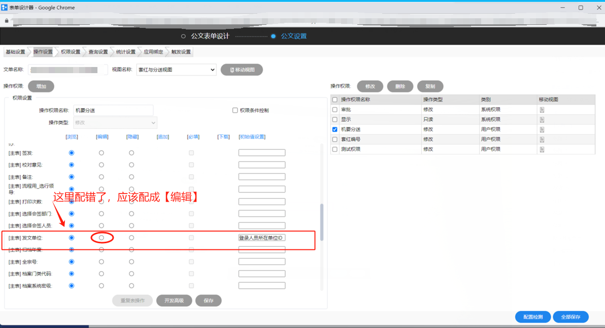605x328 pixels.
Task: Click the lock icon in address bar
Action: coord(7,20)
